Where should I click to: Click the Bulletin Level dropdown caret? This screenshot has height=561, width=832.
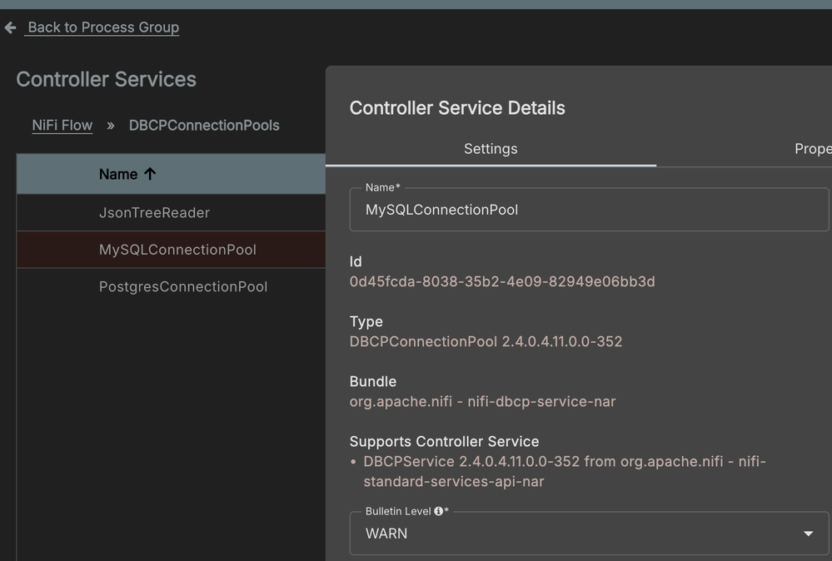click(808, 534)
